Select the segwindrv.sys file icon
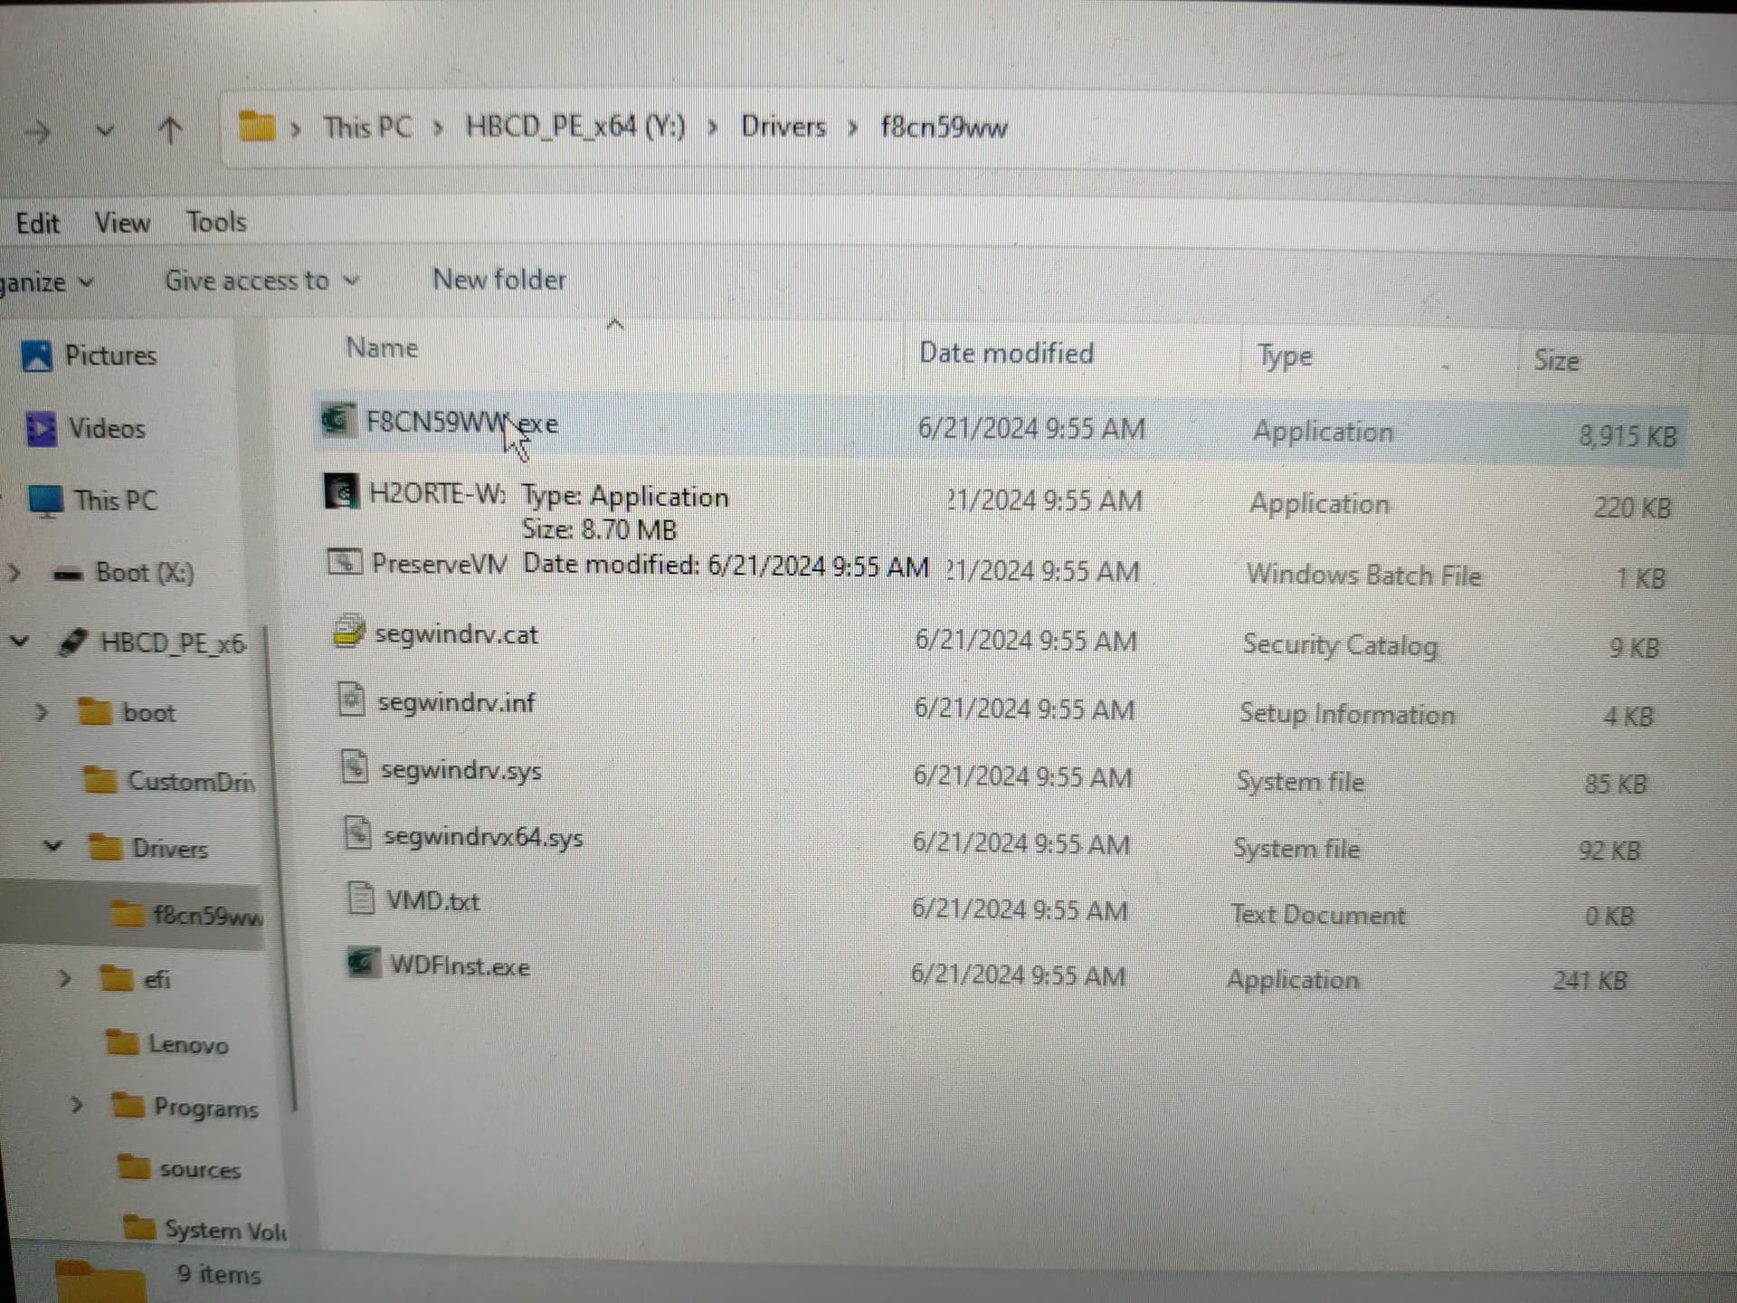This screenshot has width=1737, height=1303. pyautogui.click(x=355, y=767)
